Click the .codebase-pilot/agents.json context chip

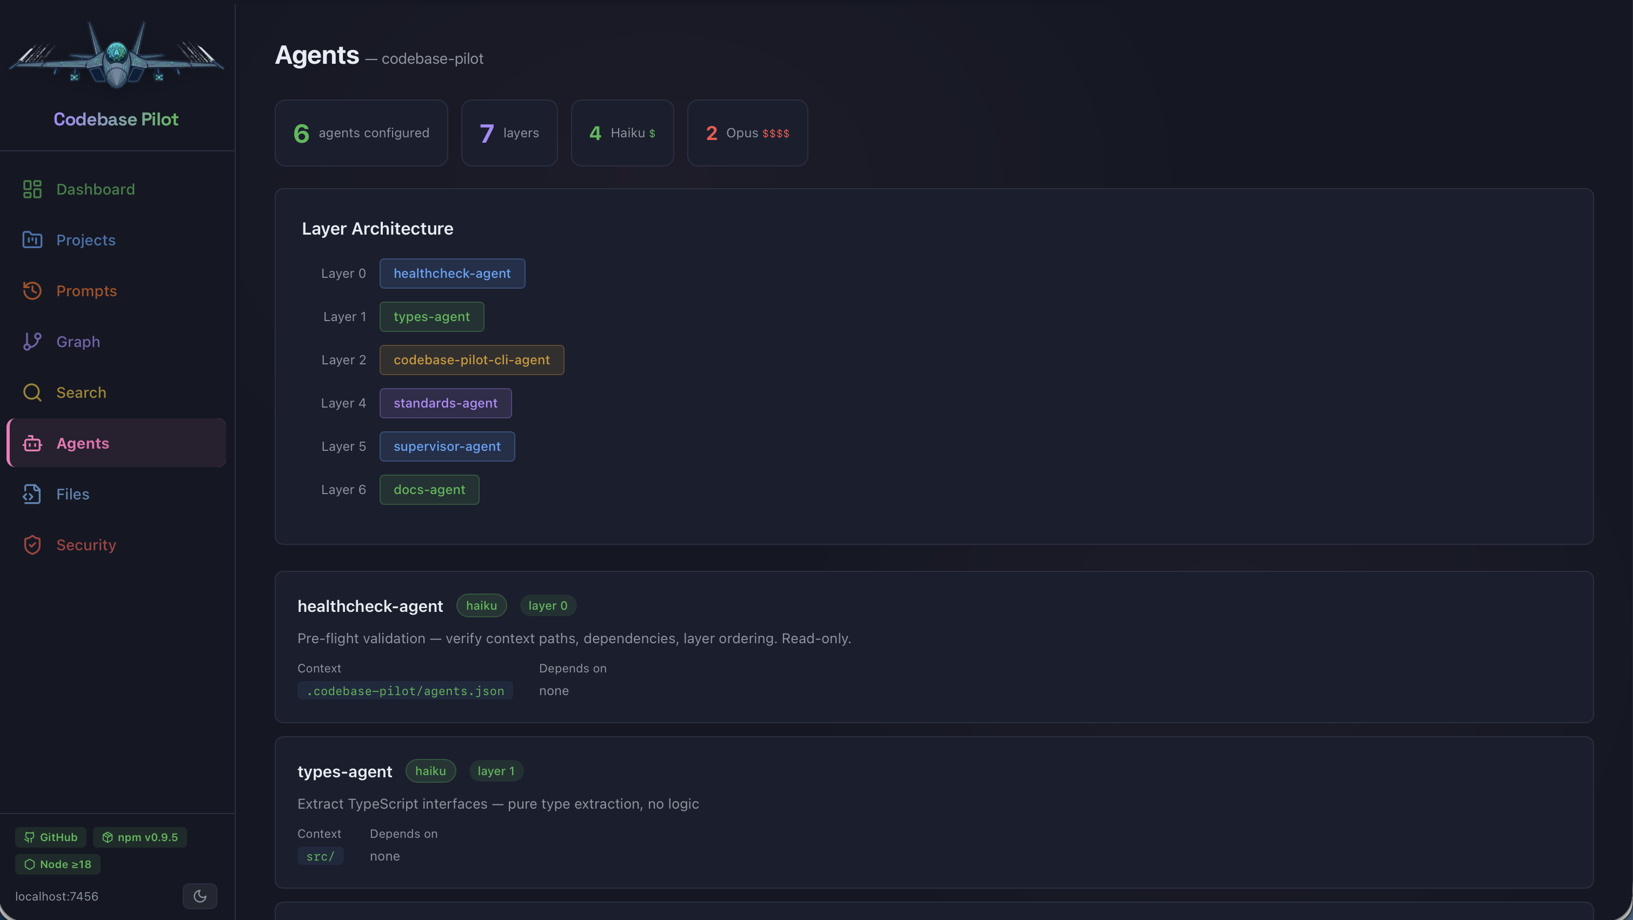405,691
